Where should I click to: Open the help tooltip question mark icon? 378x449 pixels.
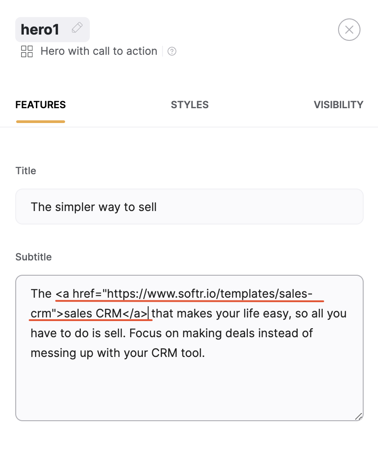(x=171, y=51)
